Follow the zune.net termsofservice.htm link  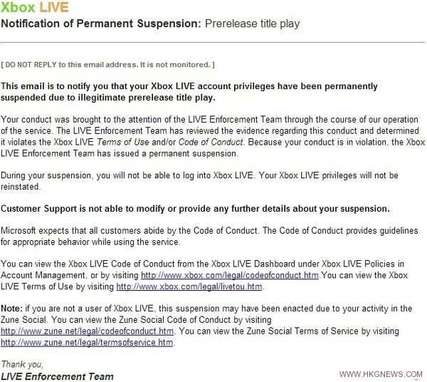[87, 342]
